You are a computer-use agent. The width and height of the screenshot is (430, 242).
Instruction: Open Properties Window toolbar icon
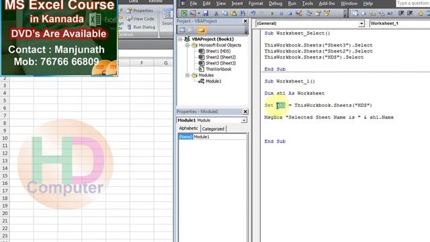coord(318,13)
